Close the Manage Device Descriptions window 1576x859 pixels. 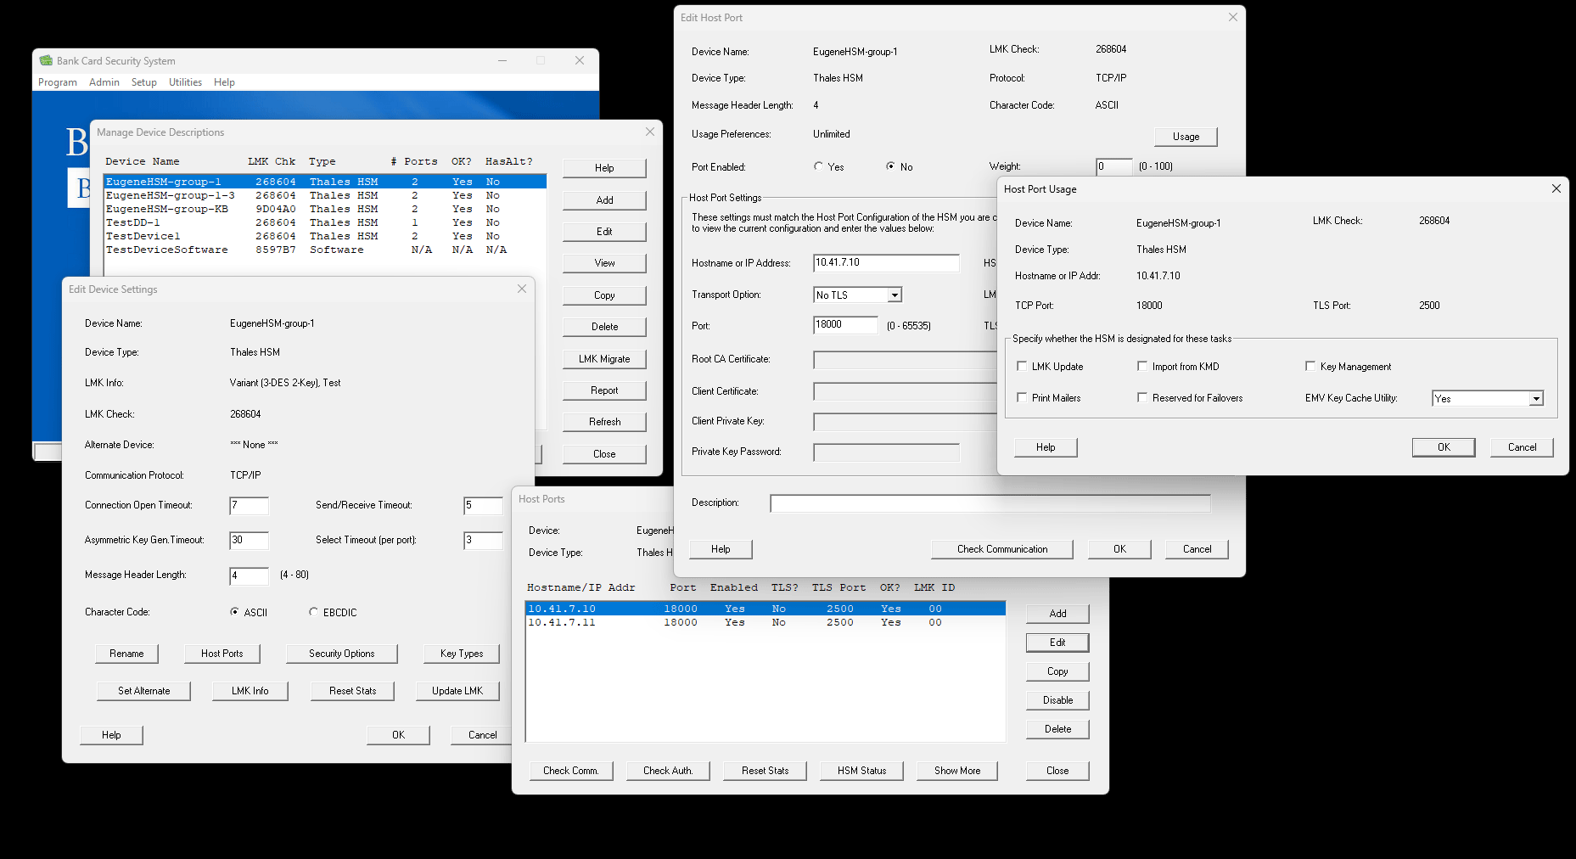click(x=650, y=132)
